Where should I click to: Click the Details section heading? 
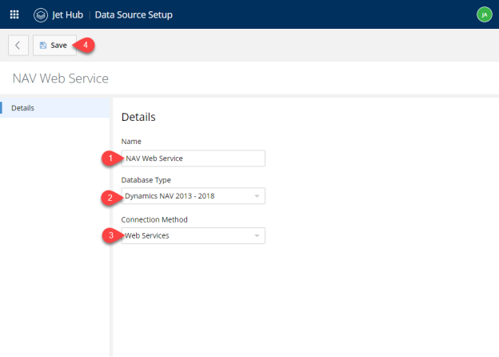click(x=138, y=117)
